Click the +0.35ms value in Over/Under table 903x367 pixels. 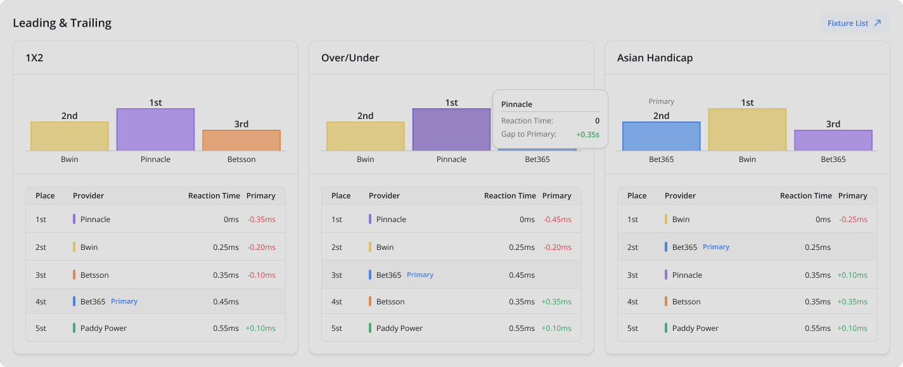coord(556,302)
